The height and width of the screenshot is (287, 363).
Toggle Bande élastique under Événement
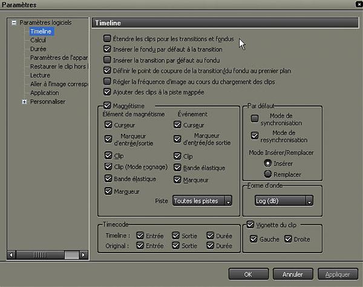tap(177, 168)
